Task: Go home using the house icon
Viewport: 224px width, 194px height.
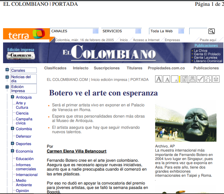Action: [216, 80]
